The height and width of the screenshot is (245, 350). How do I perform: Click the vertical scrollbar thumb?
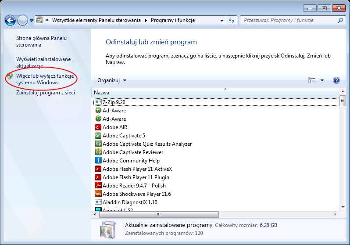click(343, 101)
